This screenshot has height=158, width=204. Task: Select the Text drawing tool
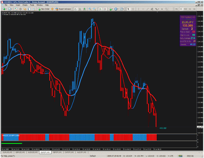click(162, 9)
